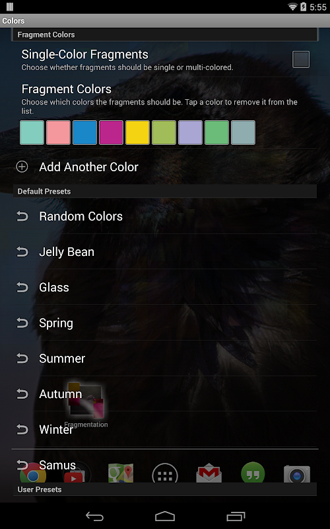Tap the lavender fragment color swatch

(x=190, y=133)
